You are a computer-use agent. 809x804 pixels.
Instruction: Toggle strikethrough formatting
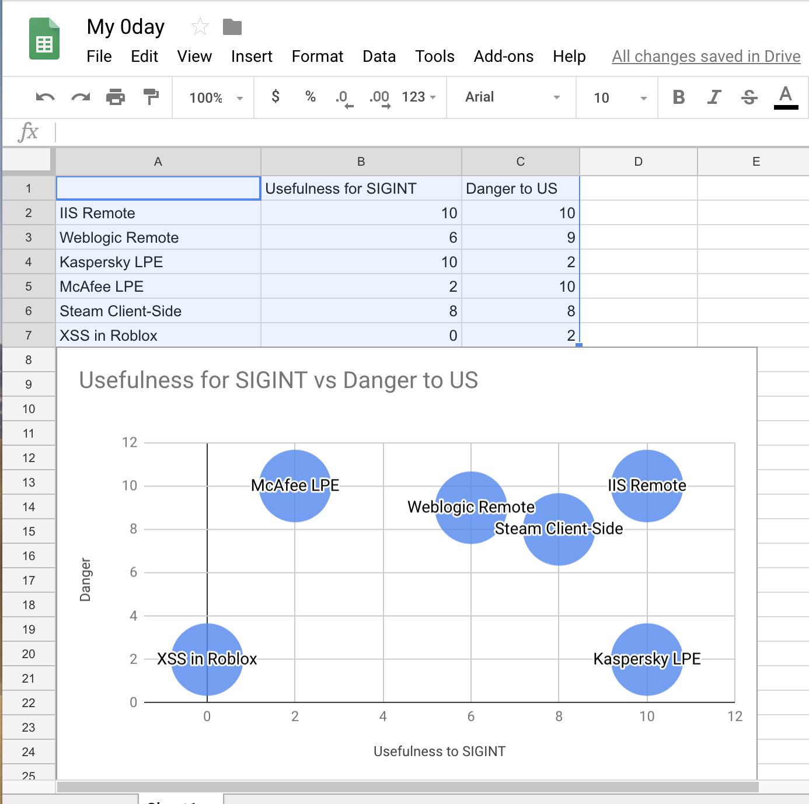(x=749, y=97)
